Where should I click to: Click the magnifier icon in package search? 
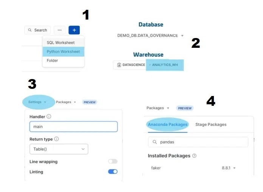click(155, 142)
